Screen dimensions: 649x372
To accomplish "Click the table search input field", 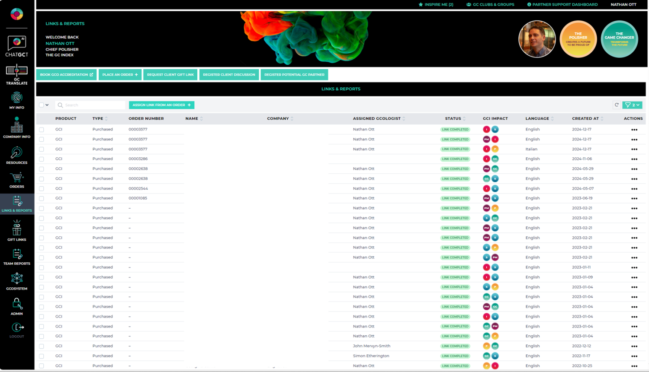I will click(93, 105).
